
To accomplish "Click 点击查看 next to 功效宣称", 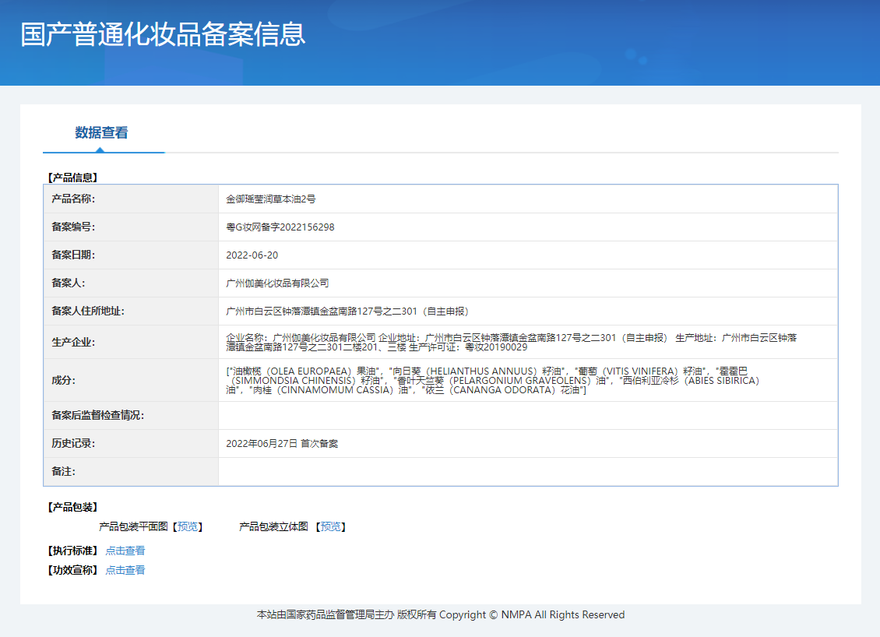I will point(127,569).
